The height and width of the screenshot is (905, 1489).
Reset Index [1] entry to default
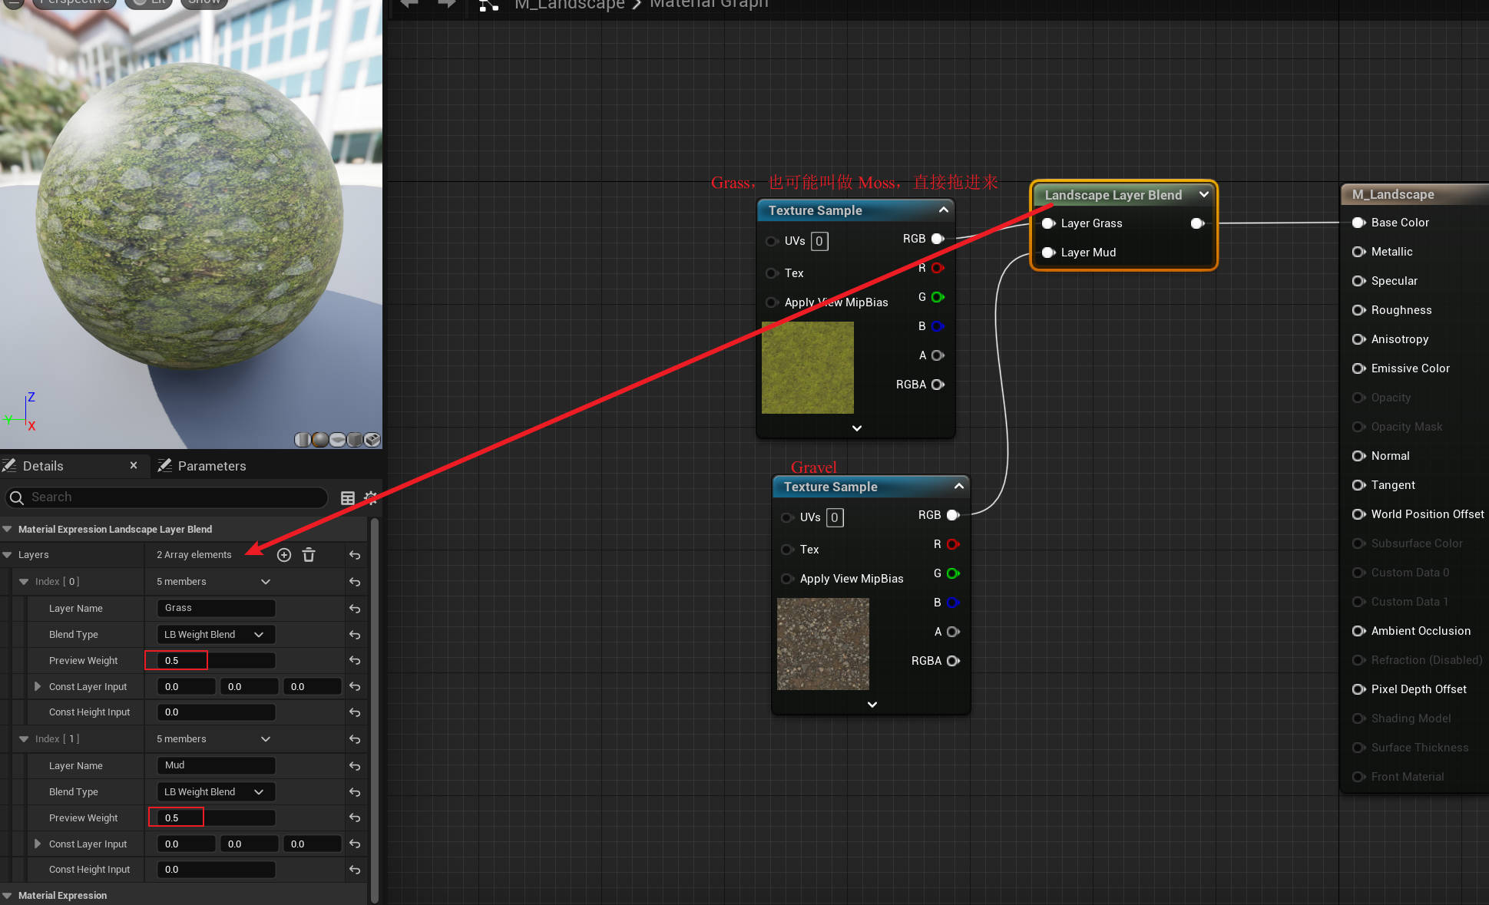point(355,739)
